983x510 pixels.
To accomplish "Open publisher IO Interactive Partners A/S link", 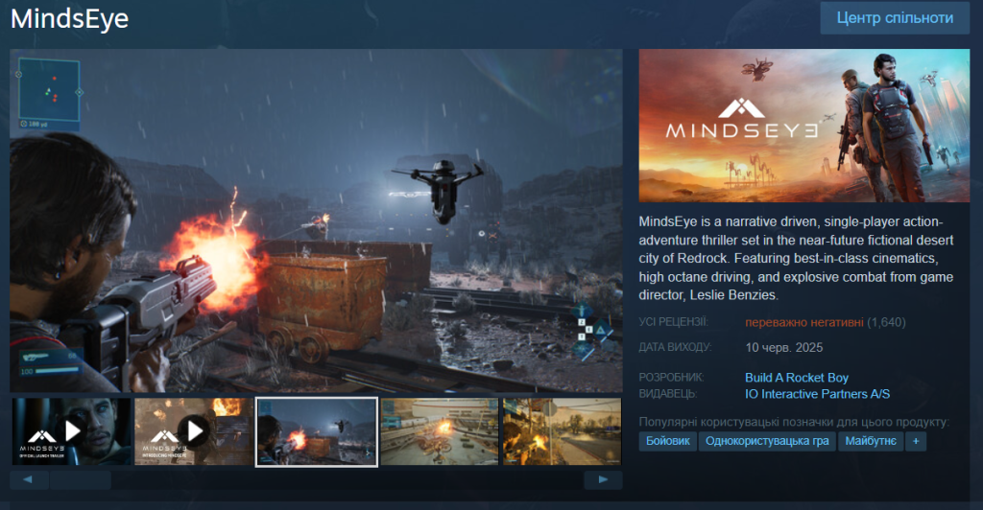I will point(818,394).
